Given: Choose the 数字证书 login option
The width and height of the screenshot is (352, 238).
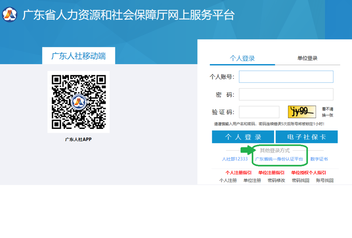Looking at the screenshot, I should [319, 159].
